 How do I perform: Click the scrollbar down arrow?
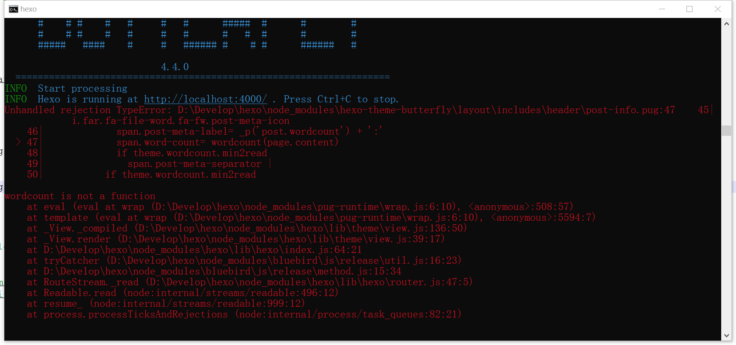click(726, 336)
